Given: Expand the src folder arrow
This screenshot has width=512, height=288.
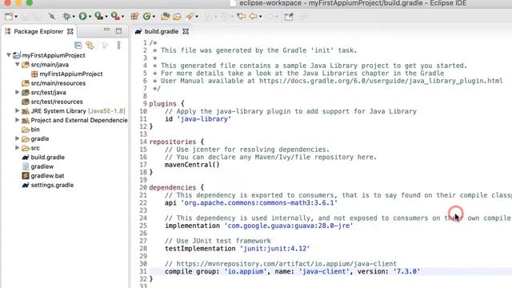Looking at the screenshot, I should (x=18, y=147).
